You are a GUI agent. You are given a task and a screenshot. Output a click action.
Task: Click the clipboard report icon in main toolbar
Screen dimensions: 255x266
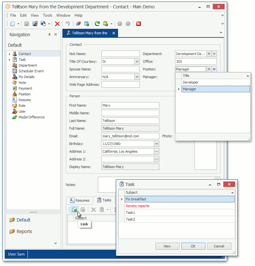106,24
